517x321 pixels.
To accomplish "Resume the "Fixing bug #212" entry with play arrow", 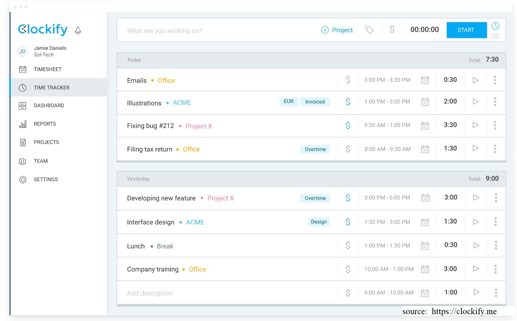I will (x=475, y=125).
